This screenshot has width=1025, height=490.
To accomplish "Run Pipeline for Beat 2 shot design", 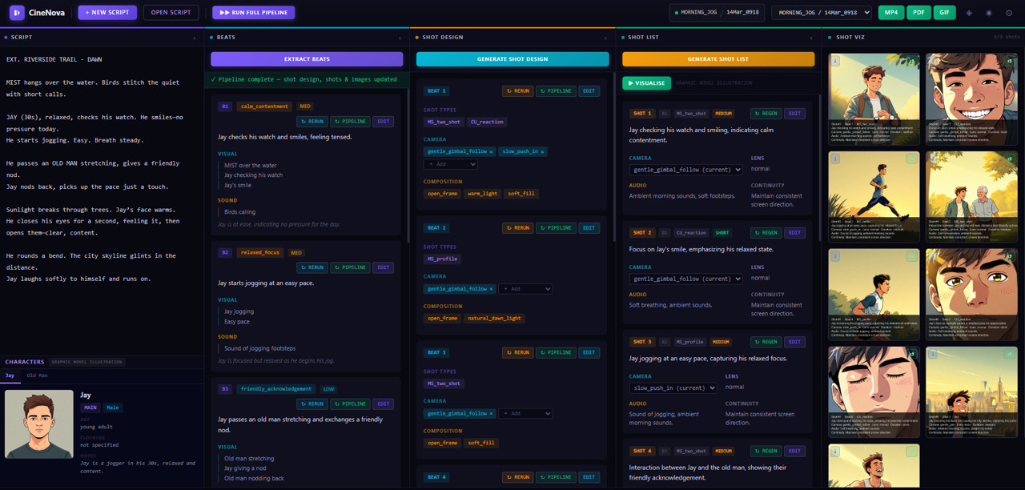I will click(x=556, y=228).
